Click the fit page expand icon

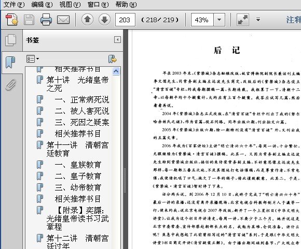pos(243,20)
